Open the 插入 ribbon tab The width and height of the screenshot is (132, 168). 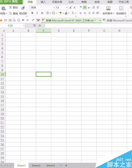click(x=43, y=2)
